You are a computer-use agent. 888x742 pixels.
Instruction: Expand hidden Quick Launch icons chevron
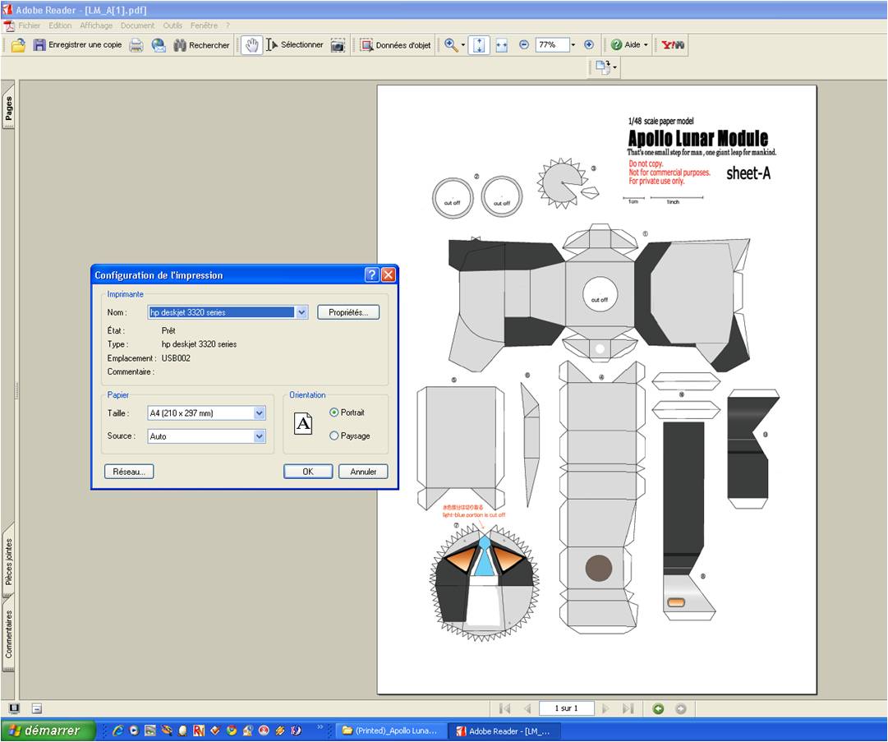pyautogui.click(x=320, y=727)
